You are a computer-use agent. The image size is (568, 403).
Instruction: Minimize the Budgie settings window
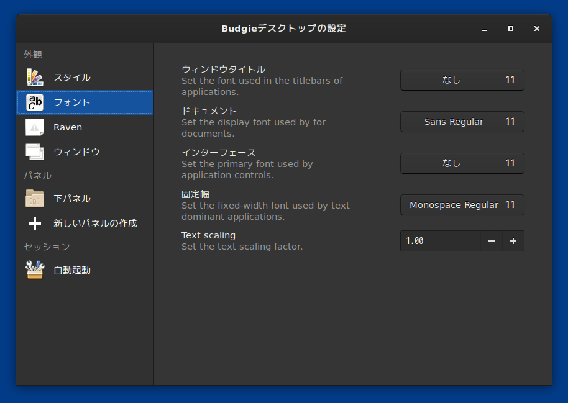pyautogui.click(x=485, y=29)
